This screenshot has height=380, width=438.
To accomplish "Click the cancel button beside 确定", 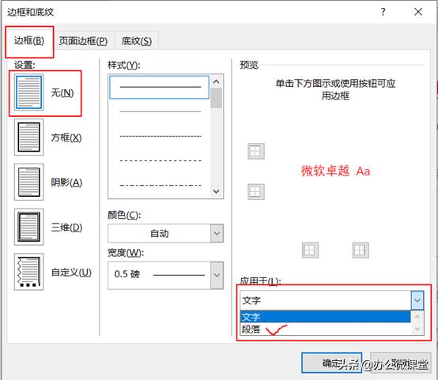I will [x=400, y=363].
